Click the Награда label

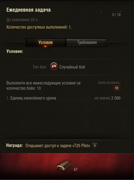click(14, 145)
